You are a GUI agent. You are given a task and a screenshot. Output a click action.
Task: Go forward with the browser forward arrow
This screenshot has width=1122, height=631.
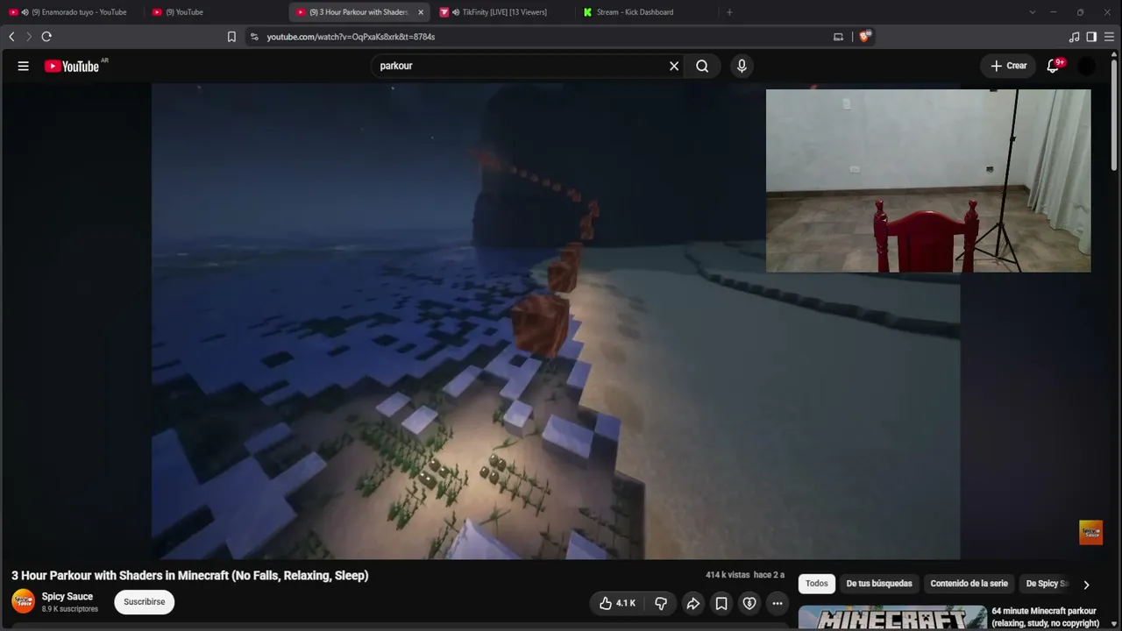28,37
